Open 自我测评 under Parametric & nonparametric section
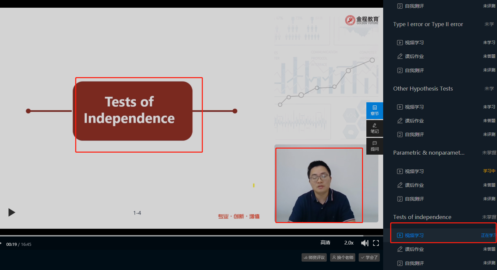497x270 pixels. pos(414,199)
